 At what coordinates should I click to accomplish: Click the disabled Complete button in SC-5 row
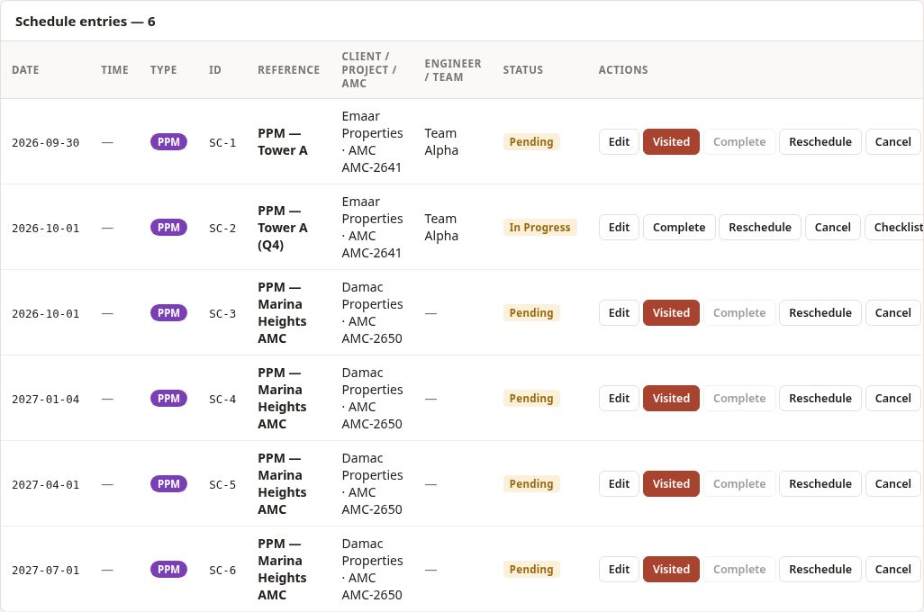coord(739,483)
